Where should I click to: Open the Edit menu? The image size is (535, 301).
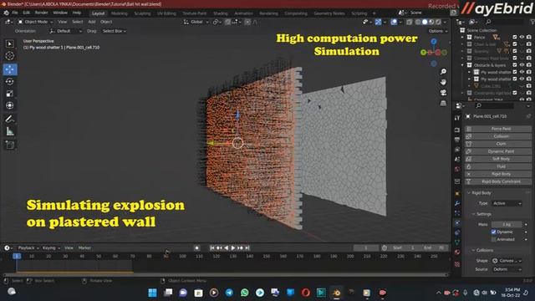[x=27, y=13]
